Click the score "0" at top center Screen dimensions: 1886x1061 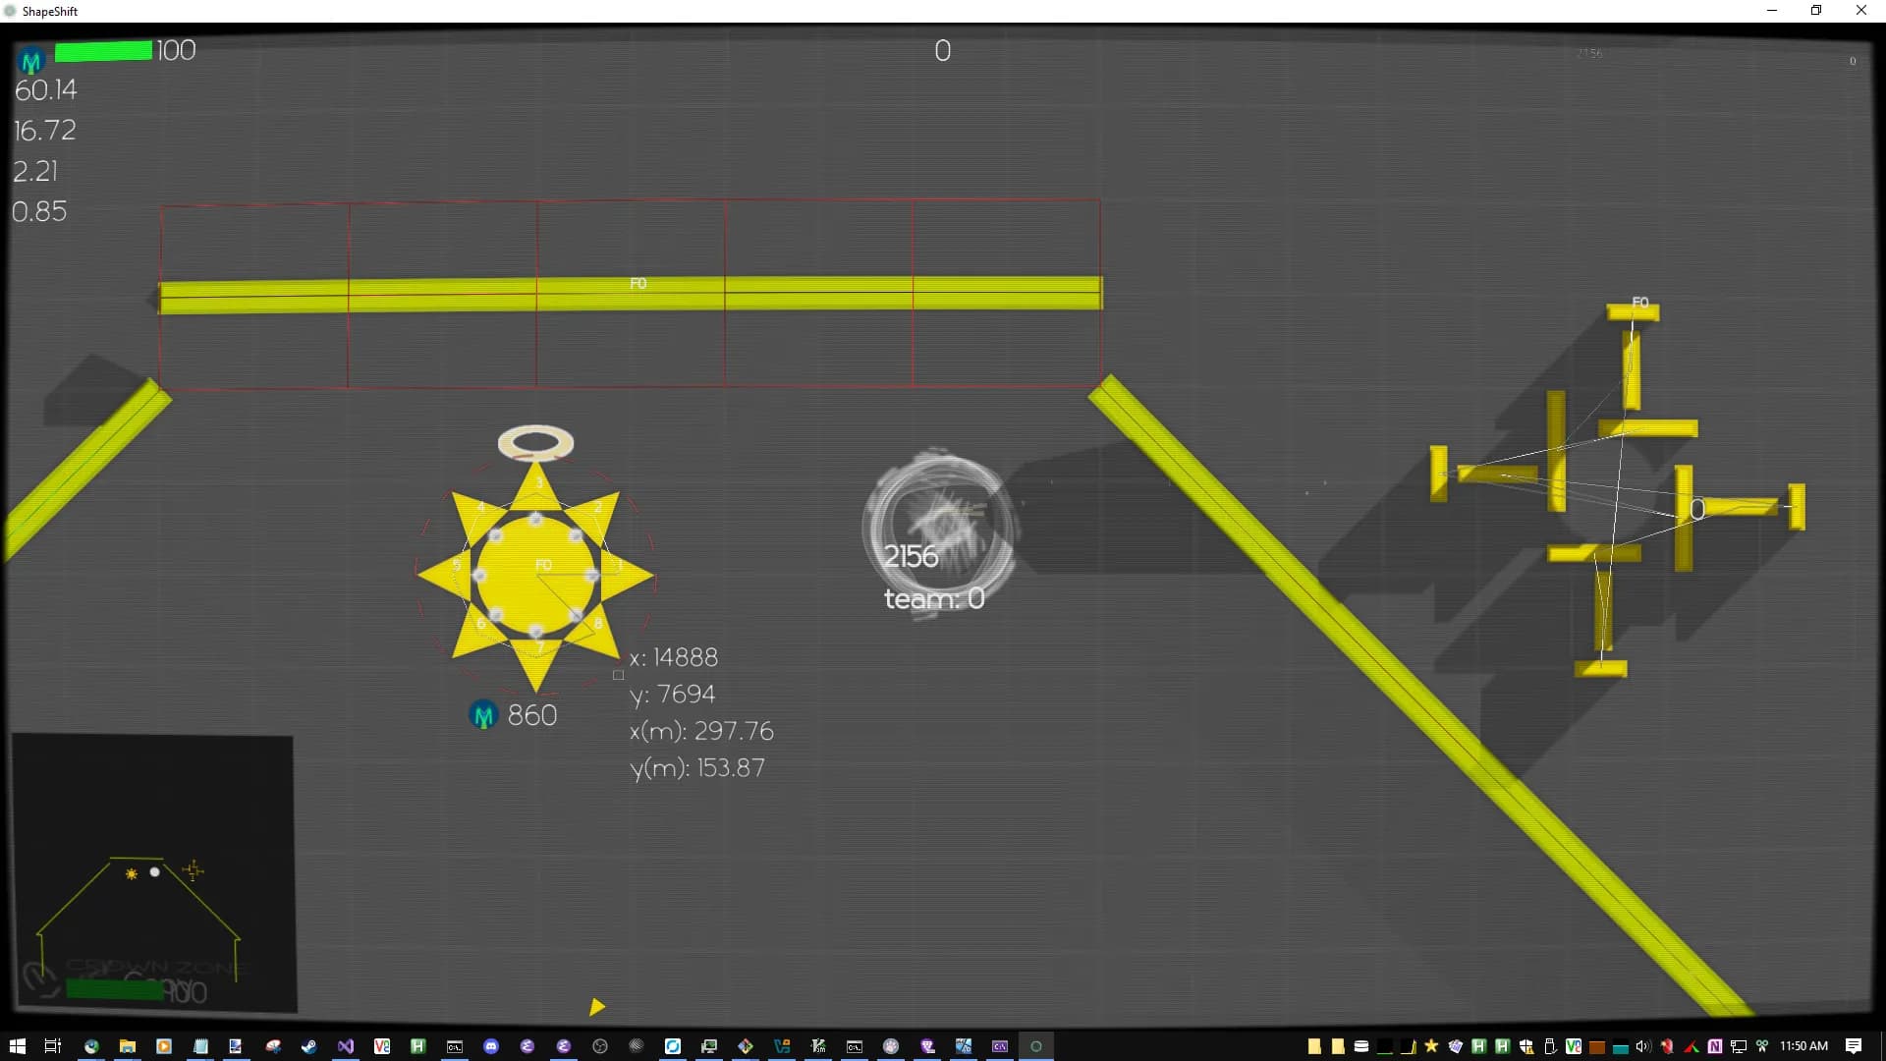(x=942, y=51)
